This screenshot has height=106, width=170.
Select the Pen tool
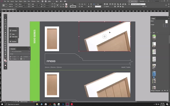coord(5,33)
